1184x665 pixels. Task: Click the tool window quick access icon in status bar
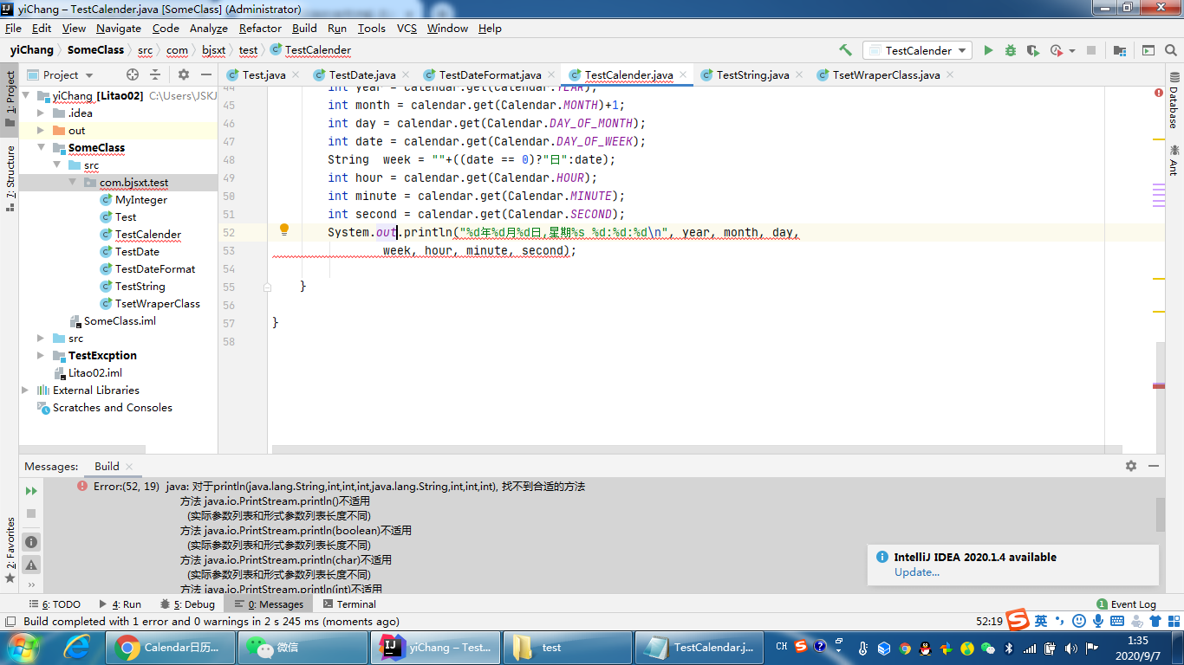10,622
